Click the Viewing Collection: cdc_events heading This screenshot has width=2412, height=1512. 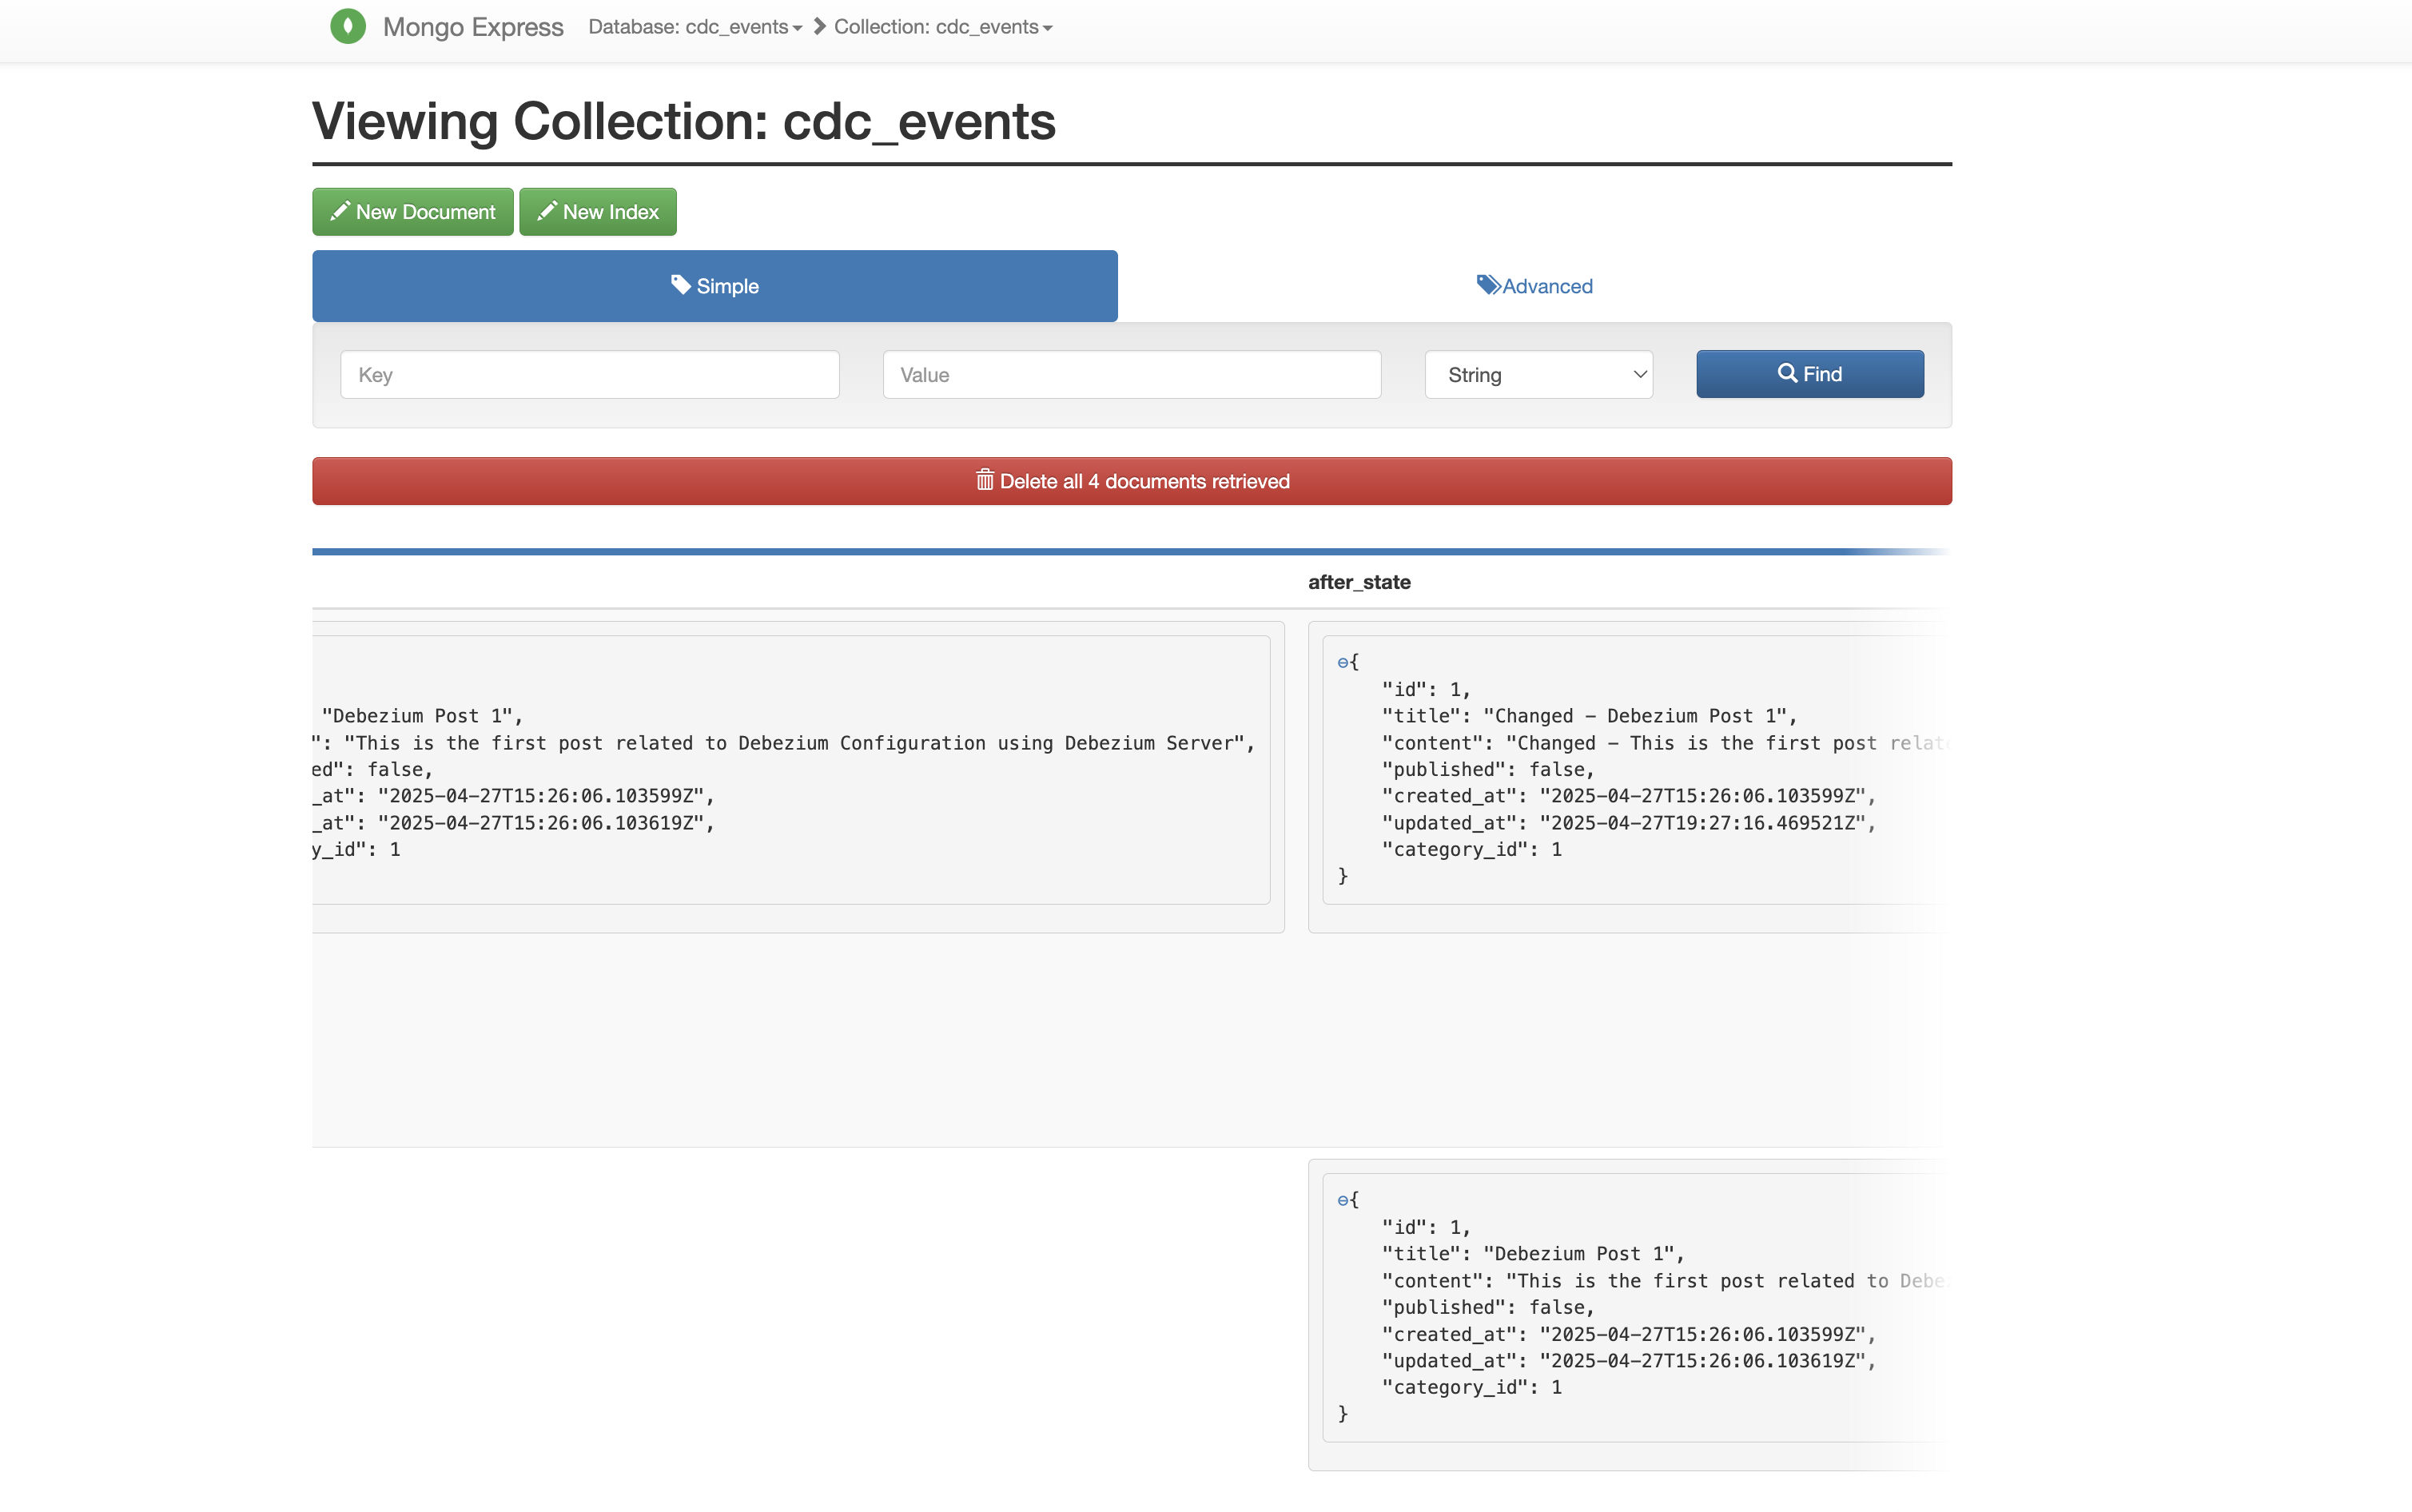point(684,121)
